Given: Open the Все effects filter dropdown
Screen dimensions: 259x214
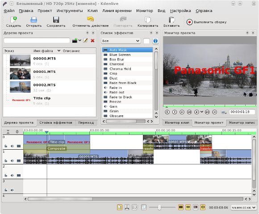Looking at the screenshot, I should [121, 41].
